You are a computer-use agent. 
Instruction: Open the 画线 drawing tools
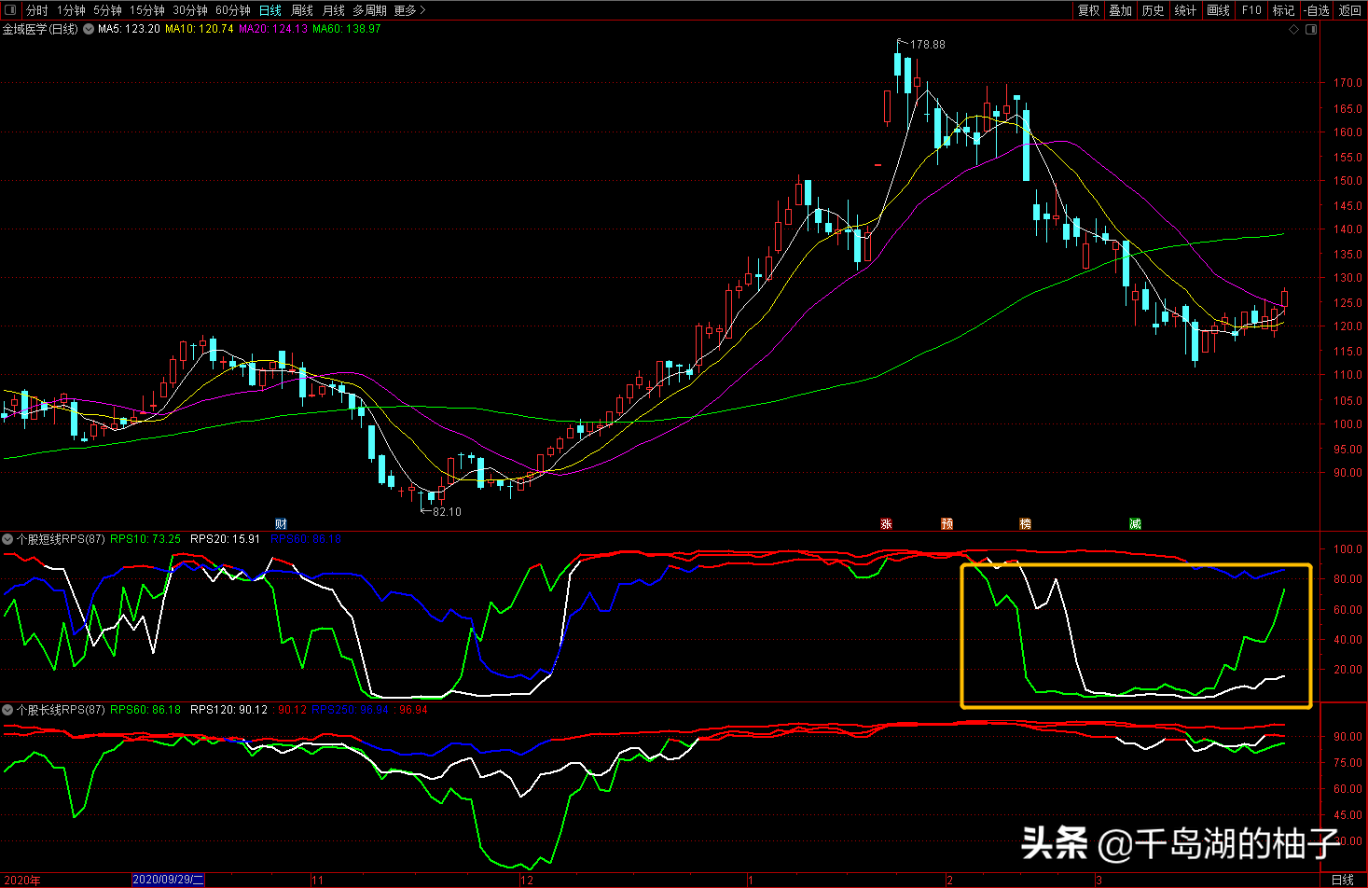point(1218,10)
